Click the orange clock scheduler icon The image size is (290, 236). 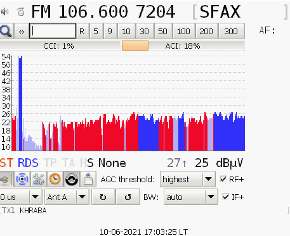[x=55, y=179]
